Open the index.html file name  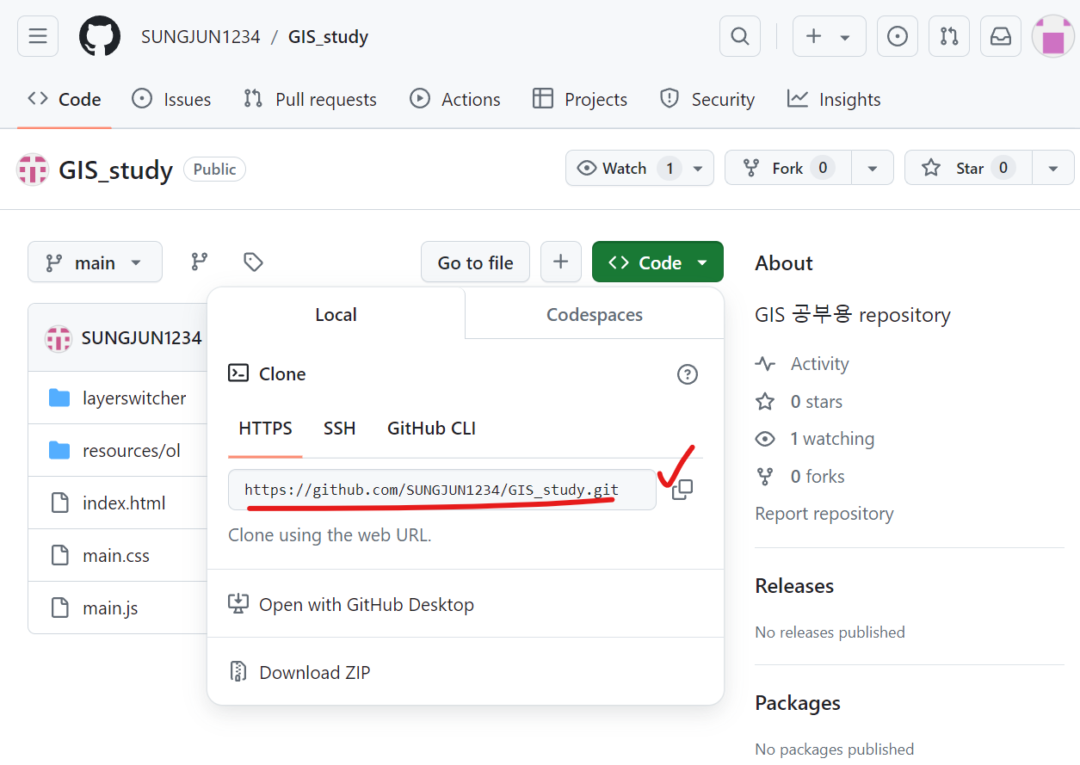coord(124,503)
